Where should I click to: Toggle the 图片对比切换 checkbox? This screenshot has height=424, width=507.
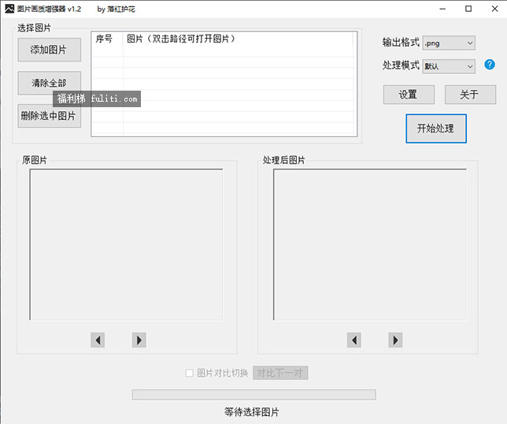coord(189,373)
